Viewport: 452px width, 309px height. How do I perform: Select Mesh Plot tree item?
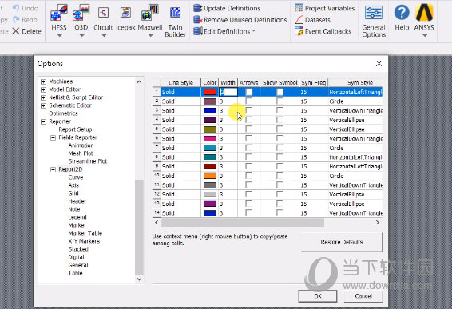tap(81, 153)
